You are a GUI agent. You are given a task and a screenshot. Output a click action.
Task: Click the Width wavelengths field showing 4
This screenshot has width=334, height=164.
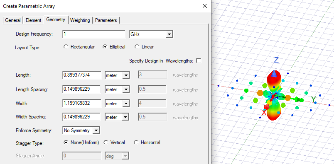[x=152, y=103]
